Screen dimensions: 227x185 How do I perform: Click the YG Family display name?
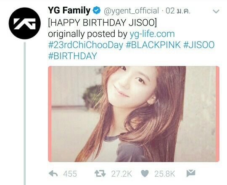coord(69,11)
